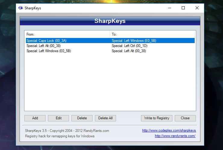The width and height of the screenshot is (223, 150).
Task: Click the Left Ctrl (00_1D) target cell
Action: [x=129, y=46]
